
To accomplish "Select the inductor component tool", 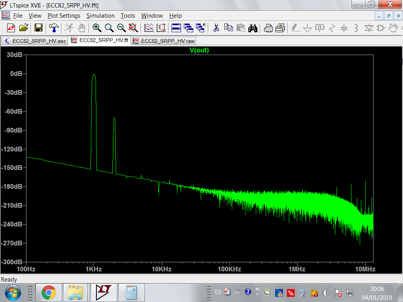I will tap(356, 28).
